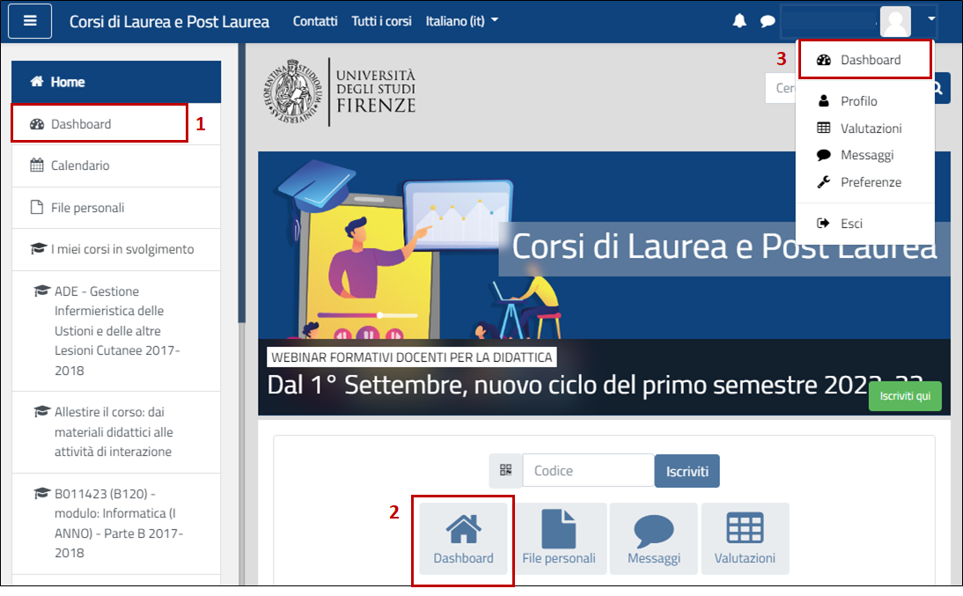Click the Dashboard house icon tile

click(463, 539)
